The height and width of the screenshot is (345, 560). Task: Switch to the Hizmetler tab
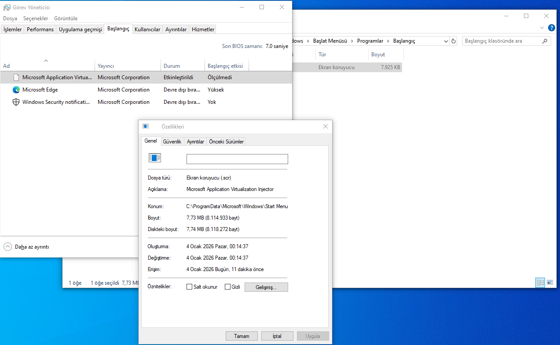[203, 29]
